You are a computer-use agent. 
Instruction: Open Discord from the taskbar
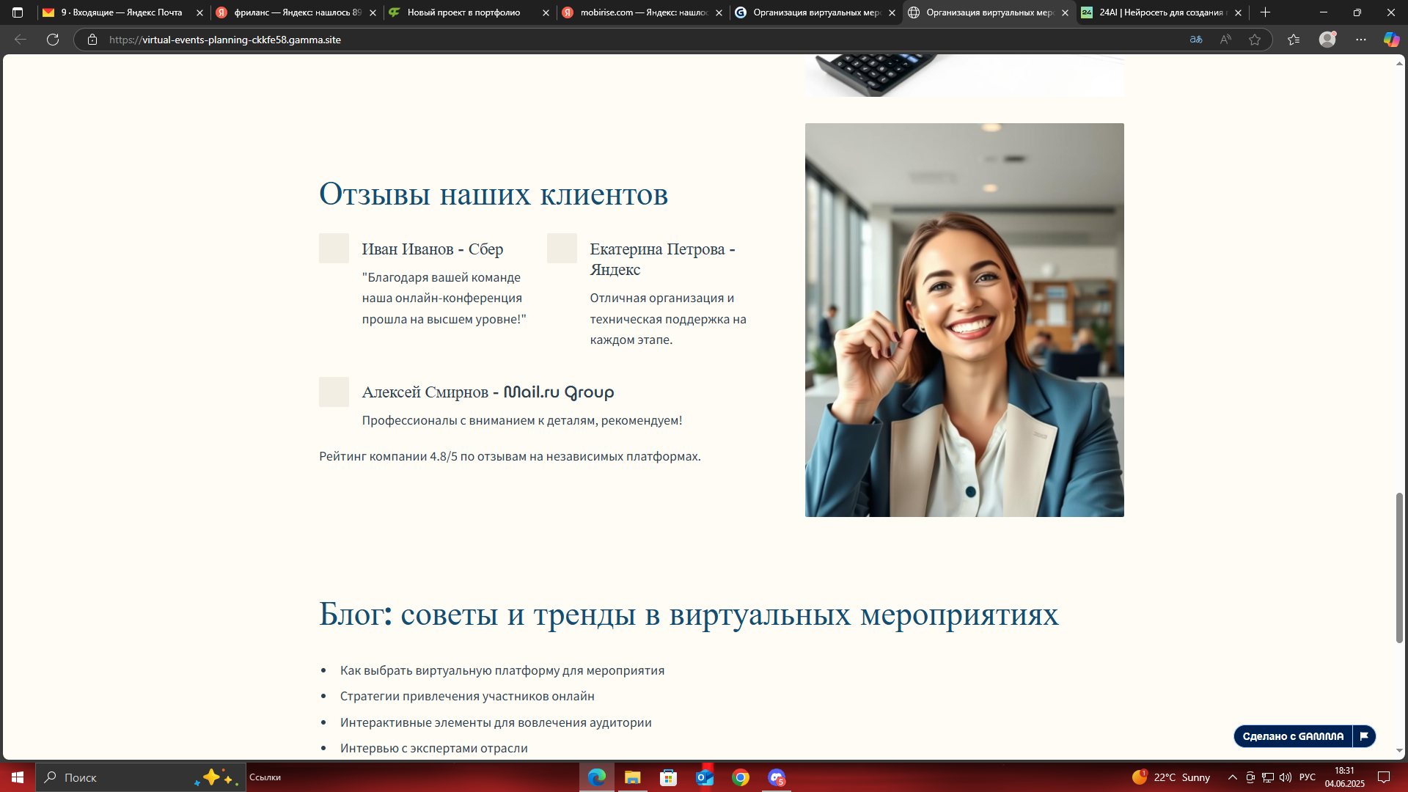coord(776,777)
